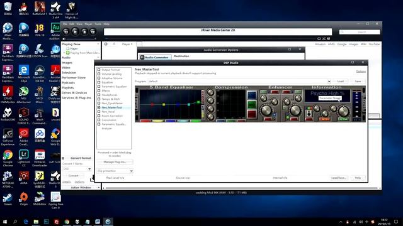Enable the Equalizer checkbox in DSP Studio
The height and width of the screenshot is (226, 403).
[99, 82]
